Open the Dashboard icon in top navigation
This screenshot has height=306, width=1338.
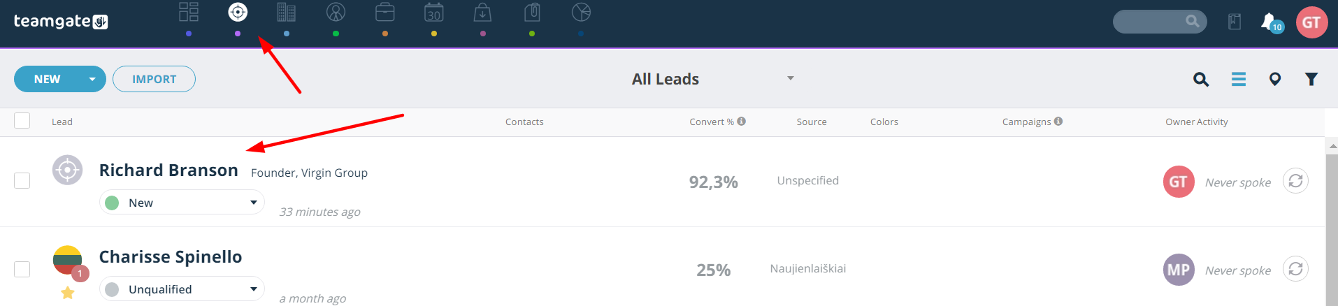[189, 13]
